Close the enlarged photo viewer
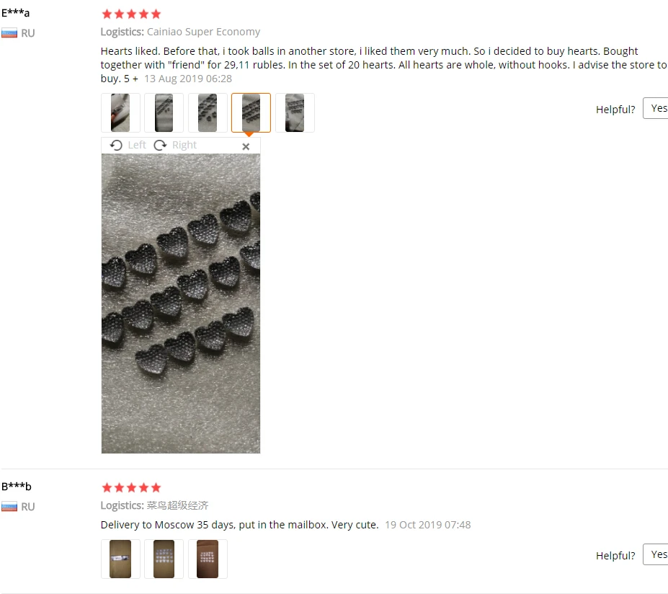Image resolution: width=668 pixels, height=594 pixels. (x=246, y=146)
